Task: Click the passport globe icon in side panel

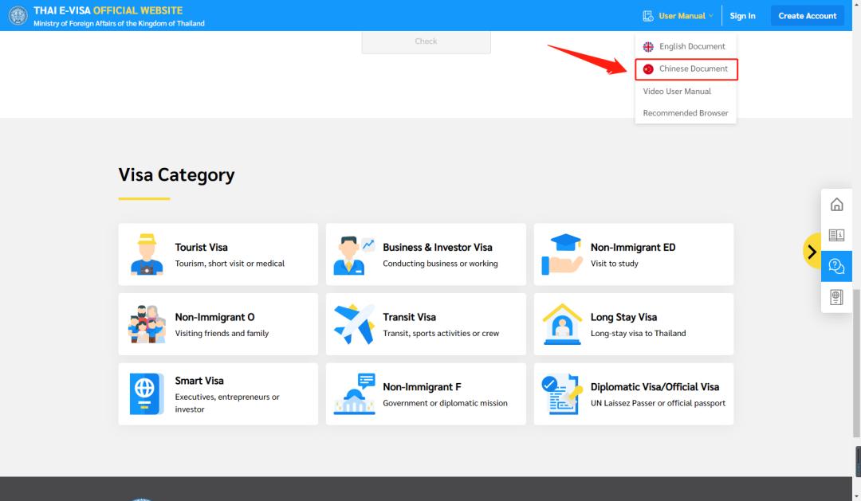Action: [836, 297]
